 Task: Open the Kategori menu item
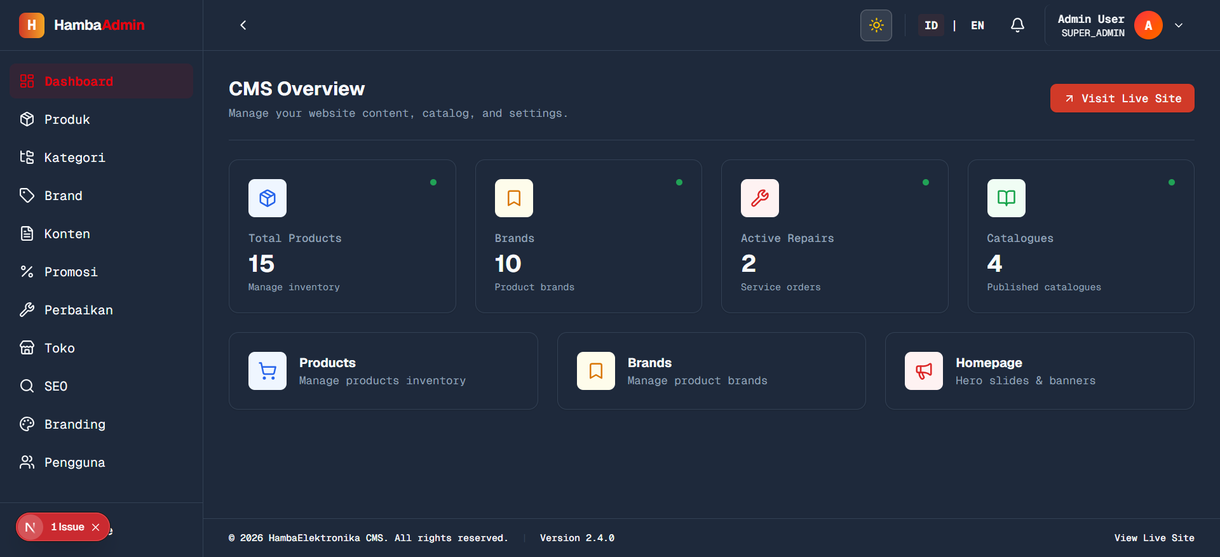(x=102, y=158)
